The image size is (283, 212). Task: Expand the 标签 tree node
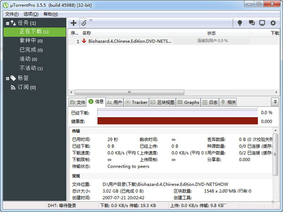pyautogui.click(x=8, y=78)
